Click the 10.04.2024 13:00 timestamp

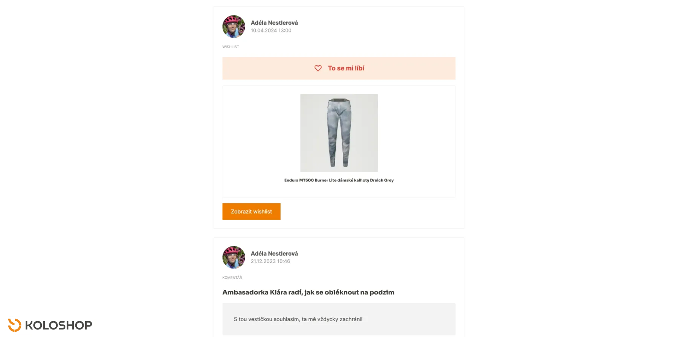[x=271, y=30]
